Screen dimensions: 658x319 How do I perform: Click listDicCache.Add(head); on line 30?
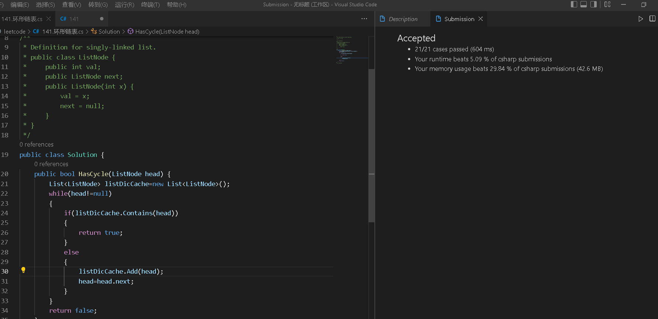(121, 271)
